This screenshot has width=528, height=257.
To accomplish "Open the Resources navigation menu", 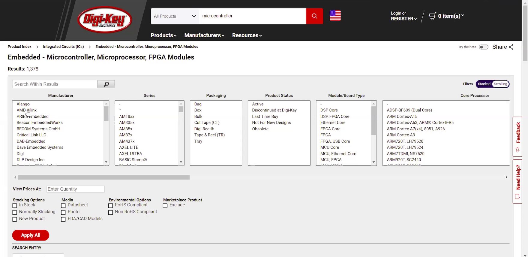I will pos(247,35).
